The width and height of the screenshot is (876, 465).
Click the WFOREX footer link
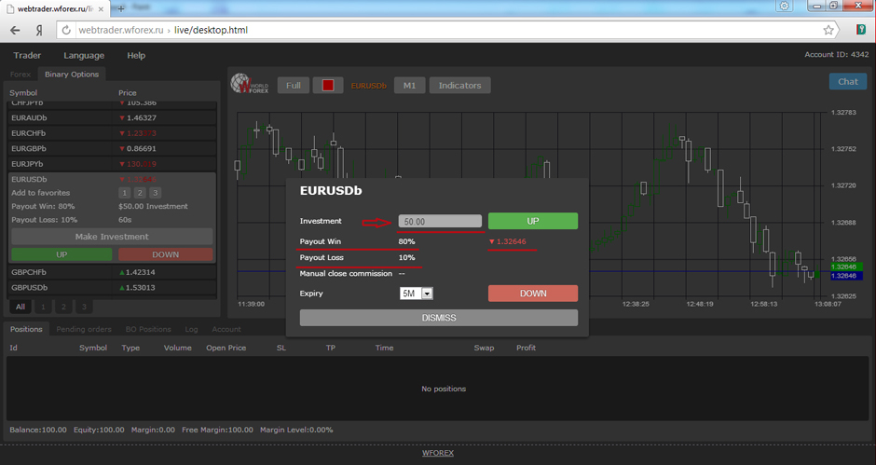(438, 453)
